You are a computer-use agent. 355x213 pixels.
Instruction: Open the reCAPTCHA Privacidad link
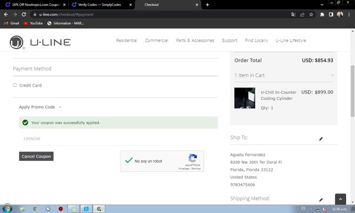tap(184, 169)
